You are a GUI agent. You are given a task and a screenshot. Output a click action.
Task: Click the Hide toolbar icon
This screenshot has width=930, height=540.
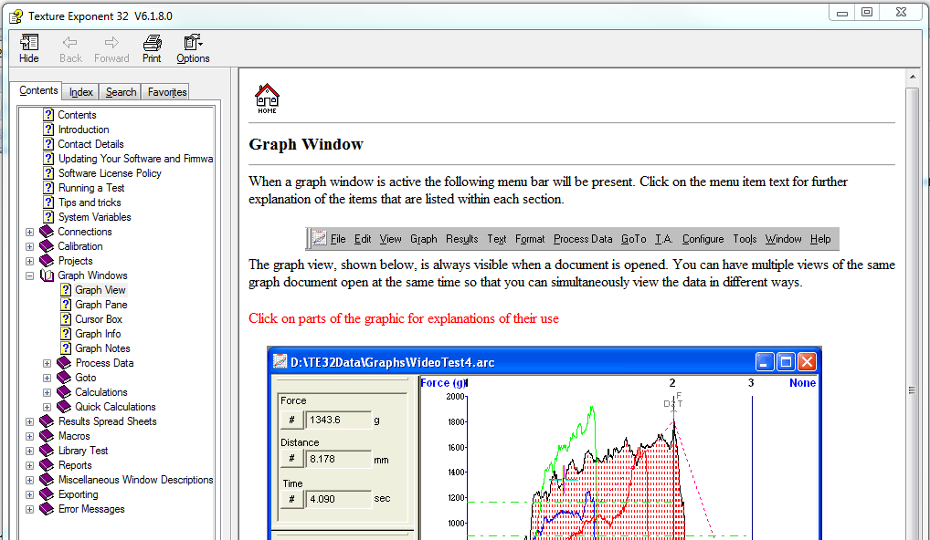(29, 43)
